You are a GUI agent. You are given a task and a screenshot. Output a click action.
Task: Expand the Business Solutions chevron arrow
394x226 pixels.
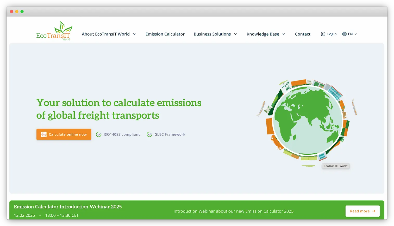pos(235,34)
